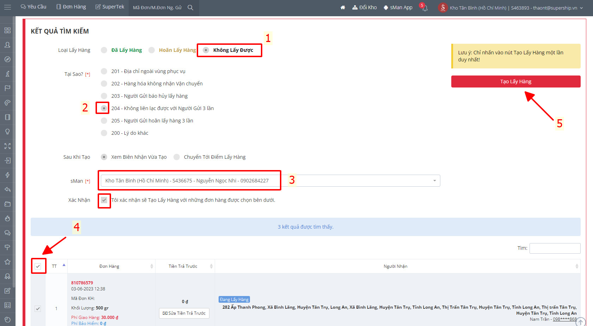The height and width of the screenshot is (326, 593).
Task: Open the signpost icon in sidebar
Action: [x=7, y=247]
